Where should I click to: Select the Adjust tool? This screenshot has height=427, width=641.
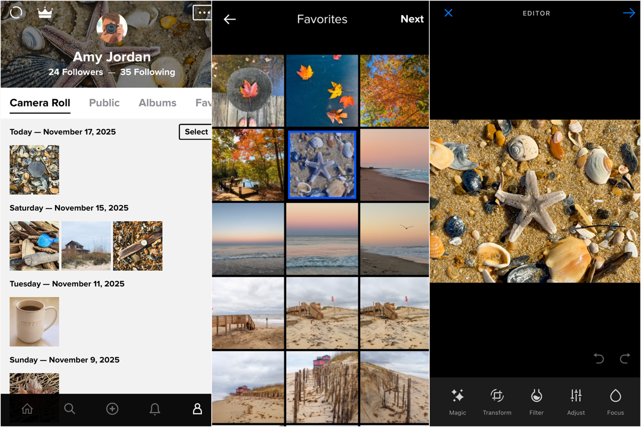pos(575,400)
